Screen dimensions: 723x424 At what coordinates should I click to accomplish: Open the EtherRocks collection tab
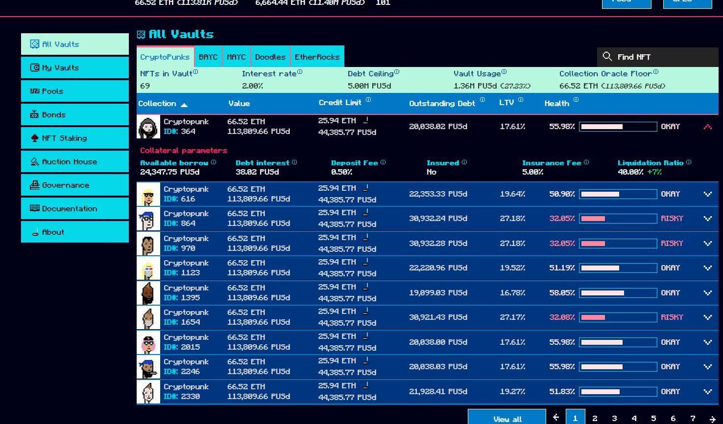[x=317, y=57]
